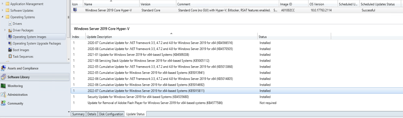Select the 2022-05 Cumulative Update KB5013941 row
The width and height of the screenshot is (403, 118).
(x=237, y=73)
